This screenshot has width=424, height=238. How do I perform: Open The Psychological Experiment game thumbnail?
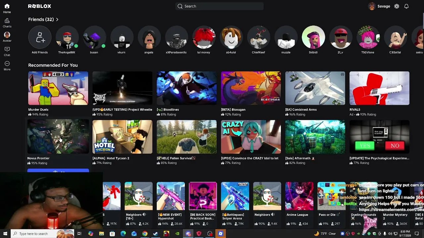[379, 137]
